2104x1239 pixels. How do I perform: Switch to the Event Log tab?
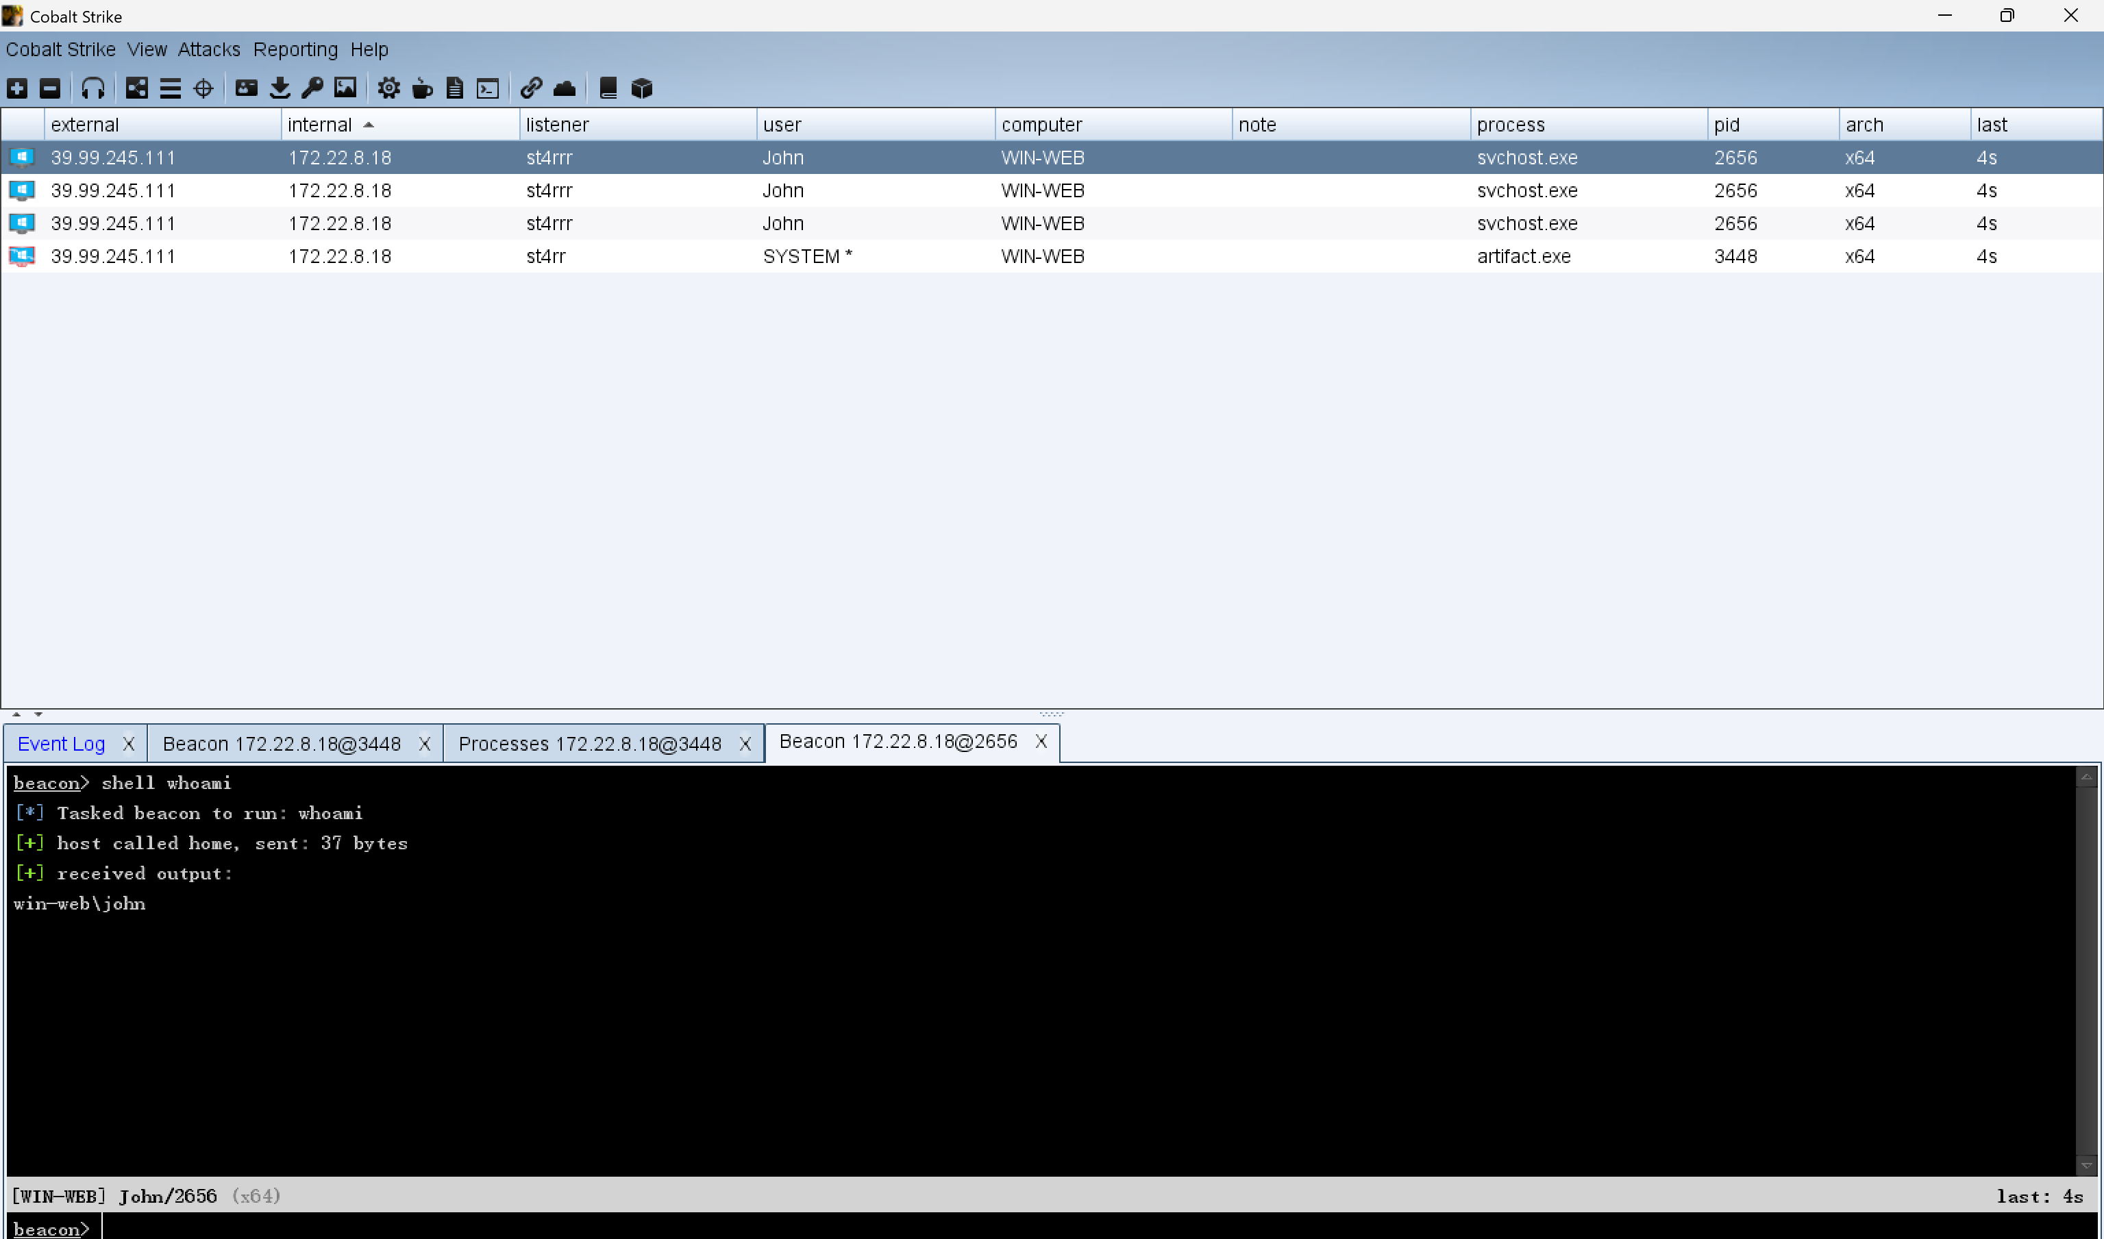point(61,744)
